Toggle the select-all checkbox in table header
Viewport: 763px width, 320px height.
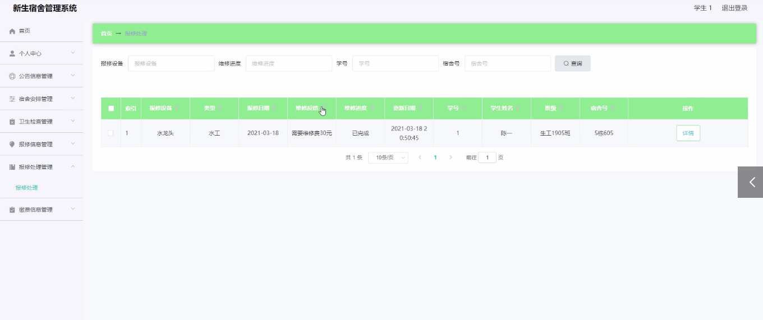pyautogui.click(x=111, y=109)
